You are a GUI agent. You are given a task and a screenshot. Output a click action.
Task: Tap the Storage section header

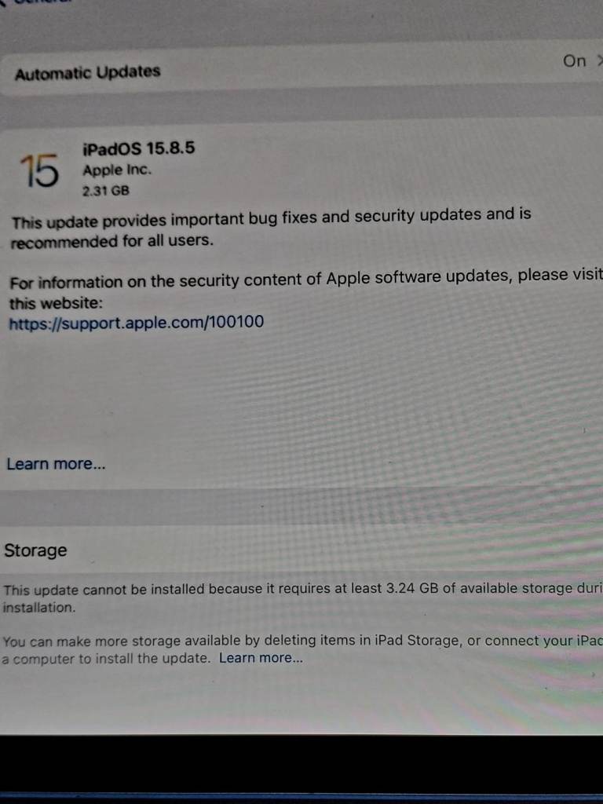[x=35, y=550]
